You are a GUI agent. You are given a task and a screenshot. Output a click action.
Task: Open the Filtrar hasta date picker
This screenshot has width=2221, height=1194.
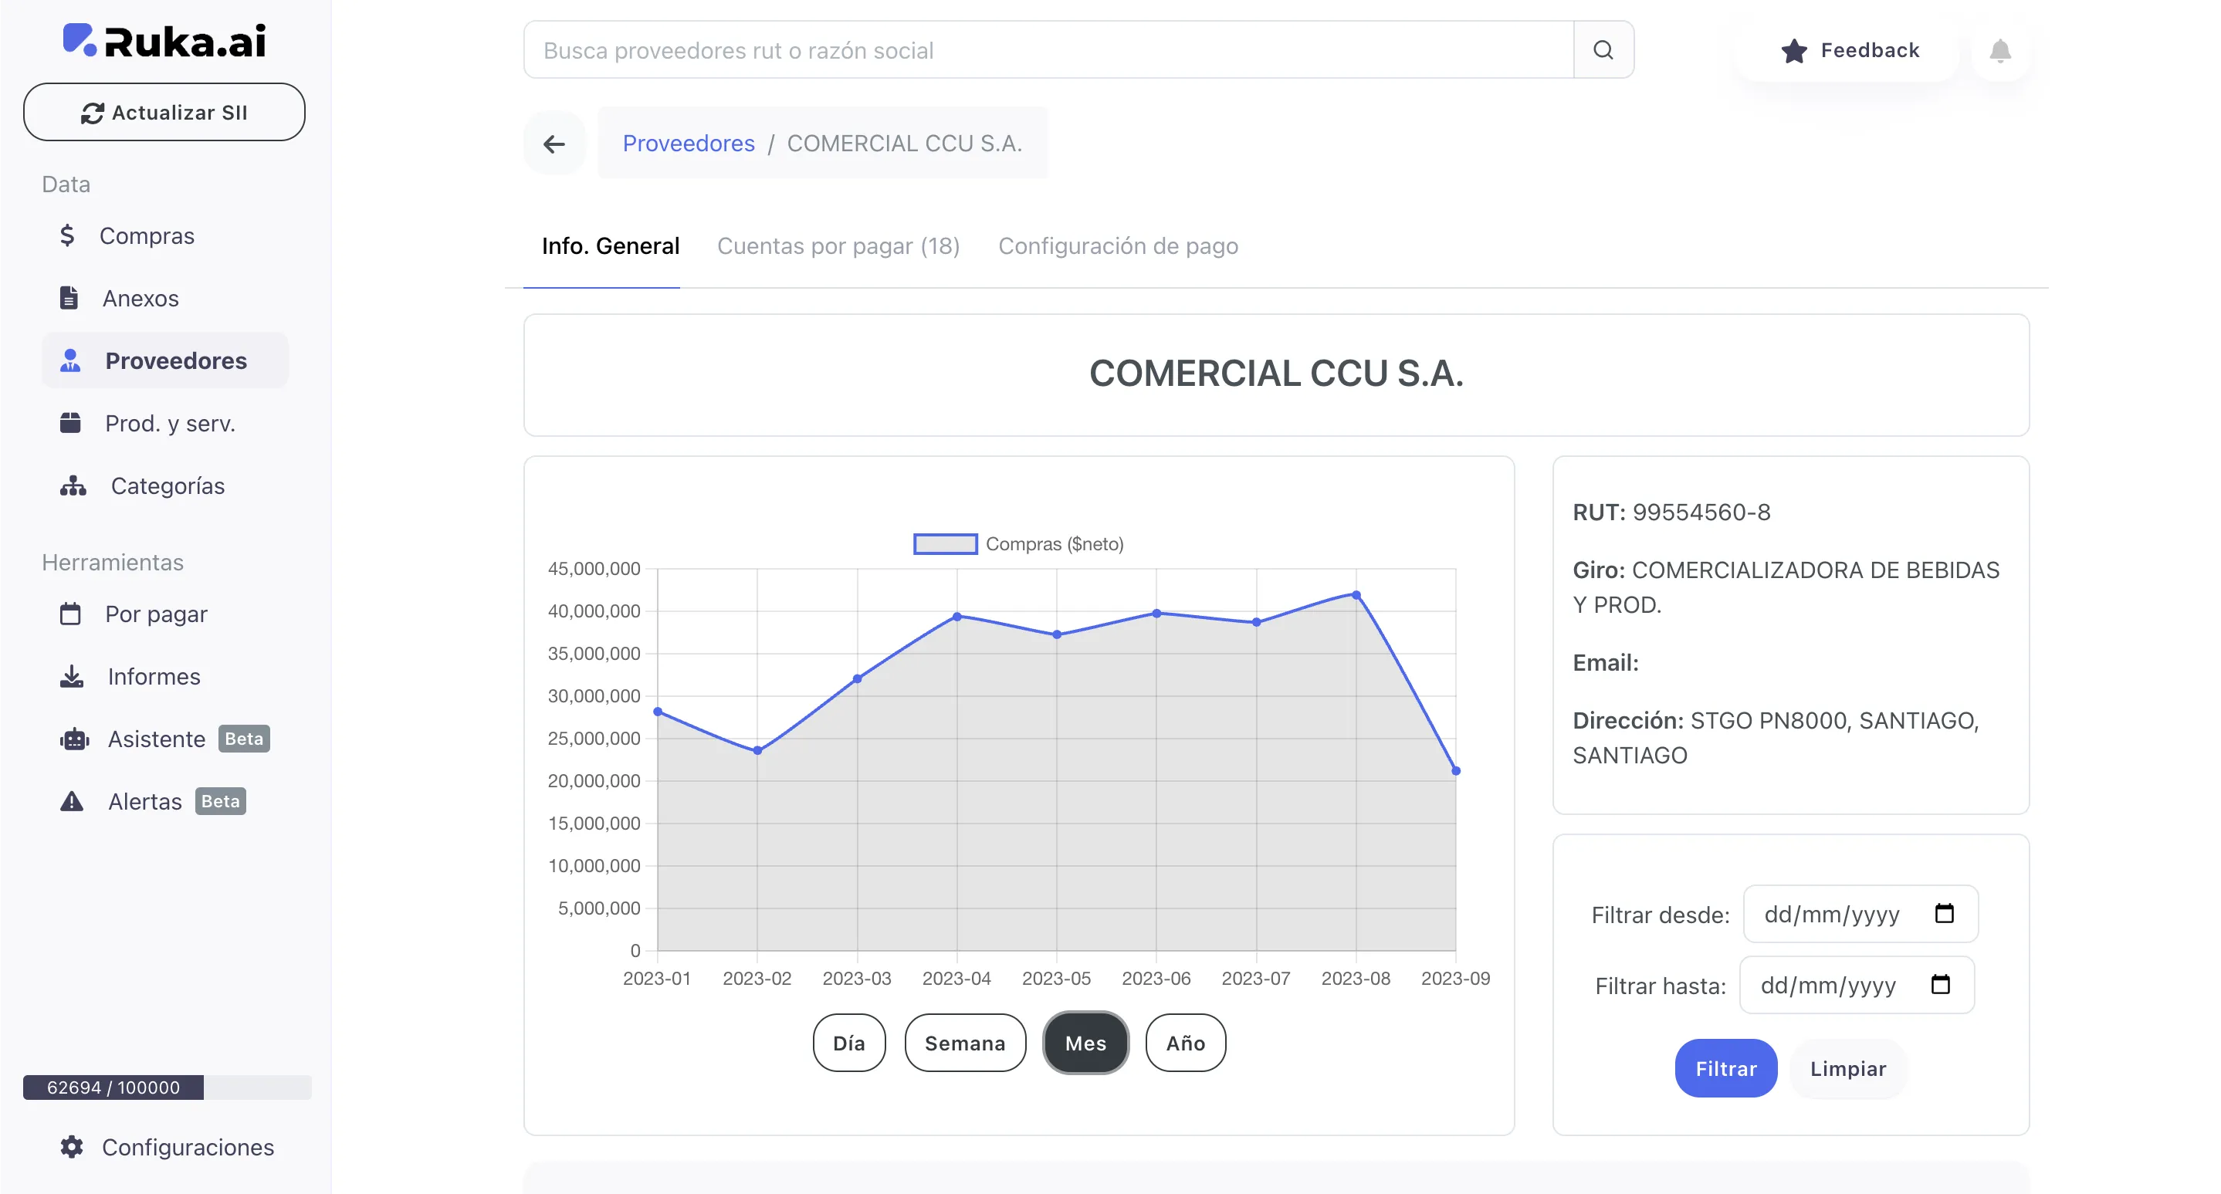1942,985
